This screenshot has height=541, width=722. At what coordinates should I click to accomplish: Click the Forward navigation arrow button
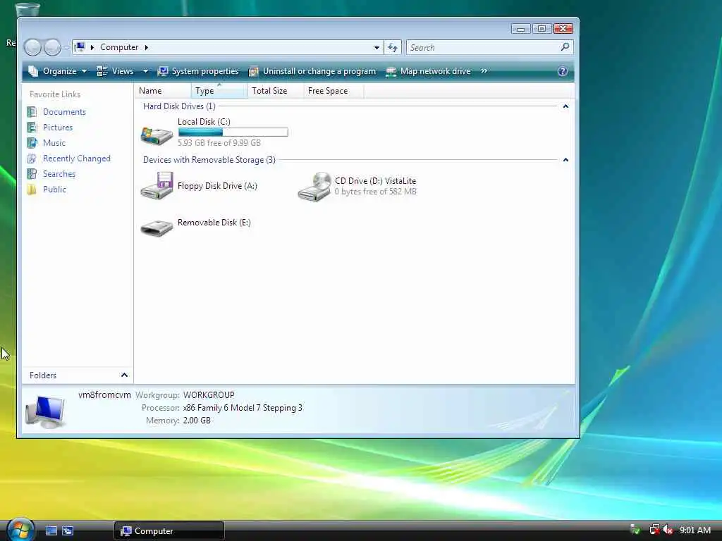(52, 47)
